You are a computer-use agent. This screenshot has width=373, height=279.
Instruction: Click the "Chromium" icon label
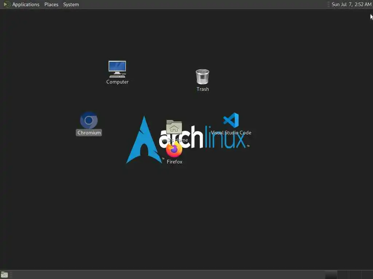point(89,133)
